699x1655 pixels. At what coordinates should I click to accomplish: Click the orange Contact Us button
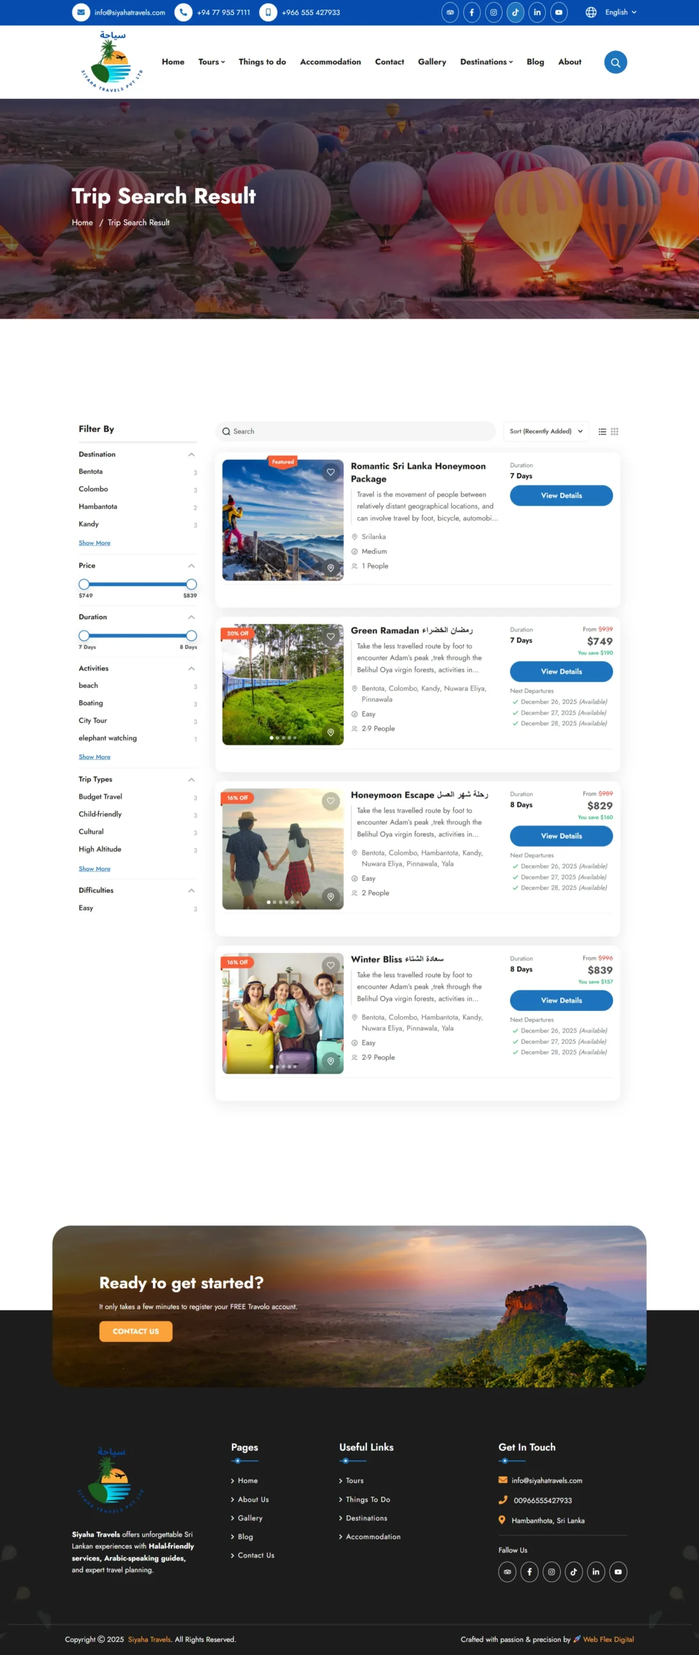(x=136, y=1331)
